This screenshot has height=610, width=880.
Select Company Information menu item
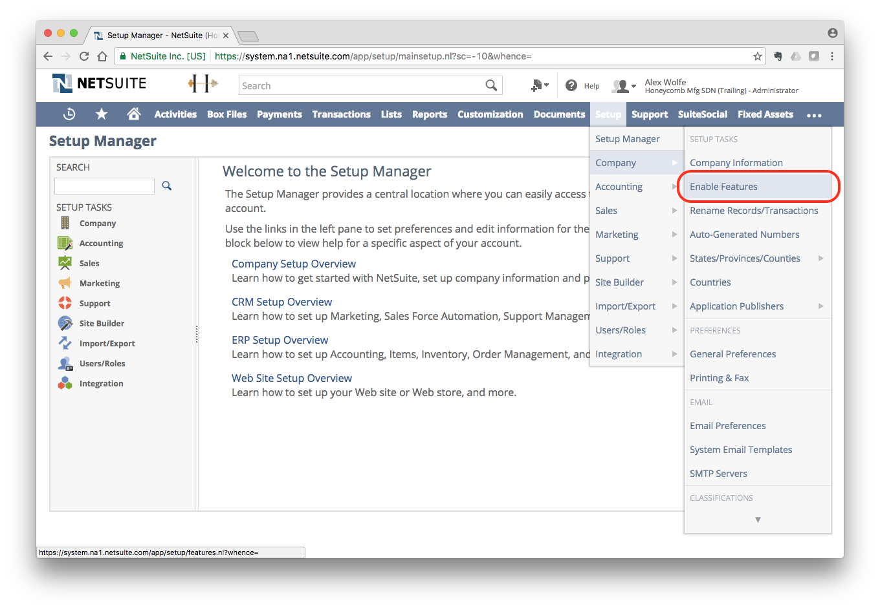point(758,163)
